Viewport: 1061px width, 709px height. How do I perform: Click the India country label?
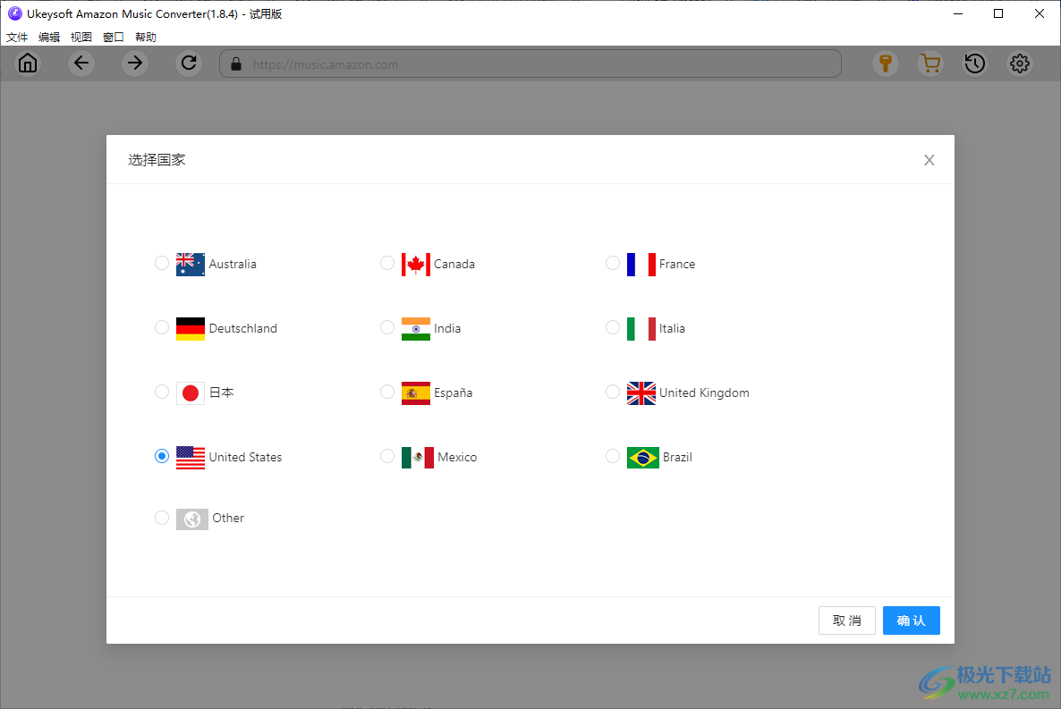click(447, 328)
